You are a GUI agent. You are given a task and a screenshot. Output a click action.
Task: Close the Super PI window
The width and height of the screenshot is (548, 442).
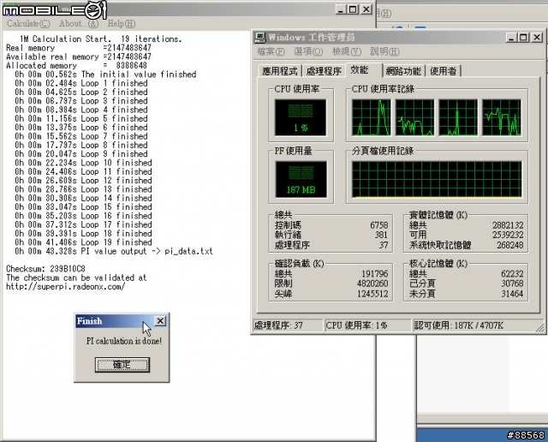pos(366,9)
